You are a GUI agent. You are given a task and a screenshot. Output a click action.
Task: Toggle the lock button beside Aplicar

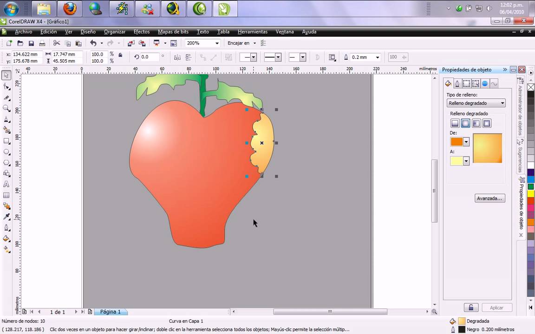[471, 308]
